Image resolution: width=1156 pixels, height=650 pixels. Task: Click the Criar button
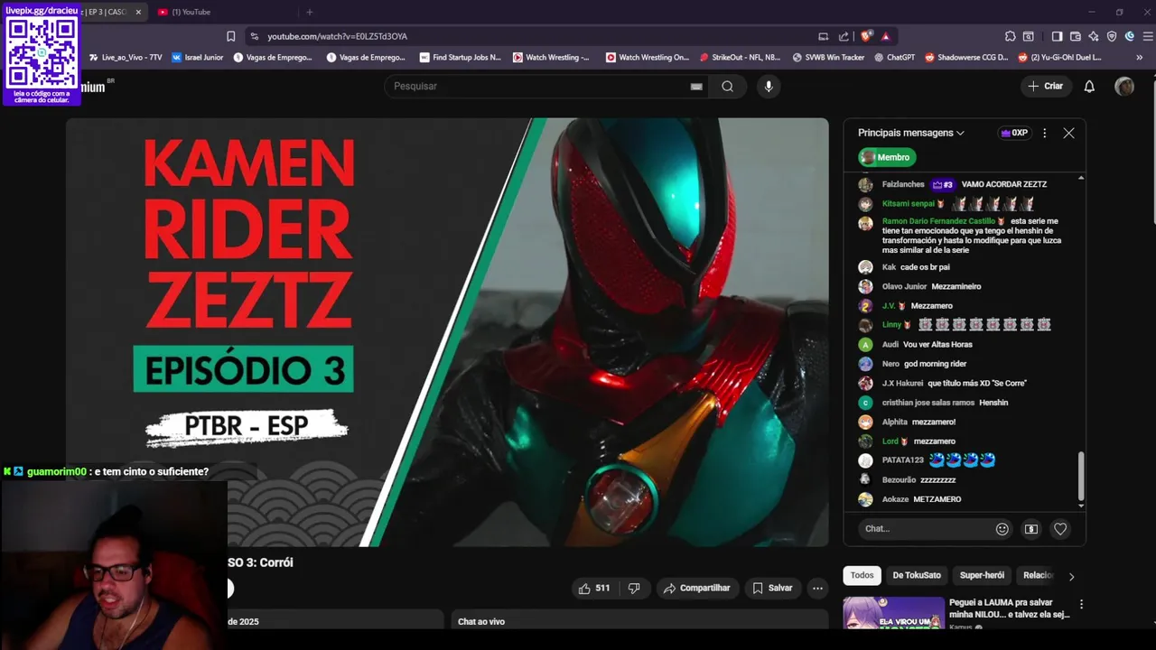click(1046, 86)
